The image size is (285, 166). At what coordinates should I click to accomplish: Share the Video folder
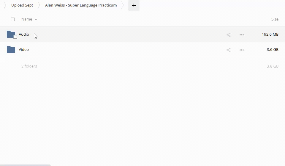[228, 50]
